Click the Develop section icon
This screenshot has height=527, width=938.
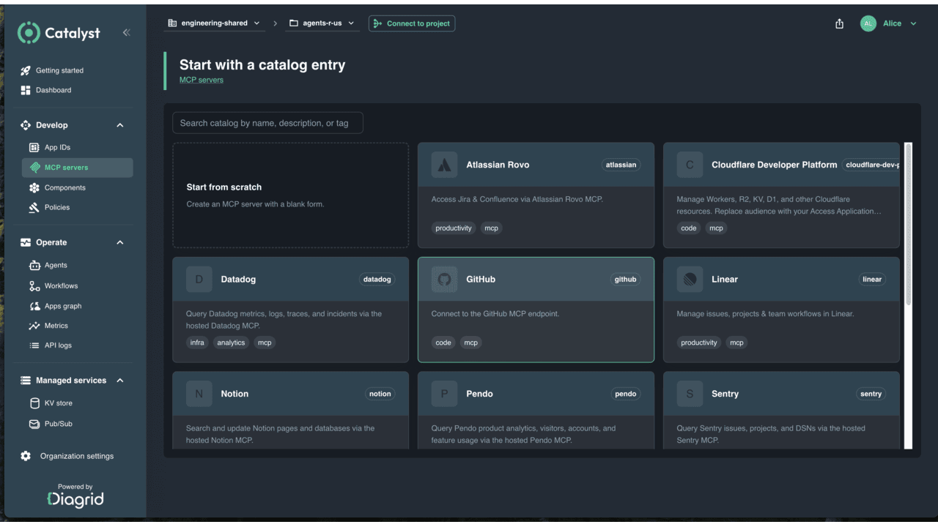pos(26,125)
